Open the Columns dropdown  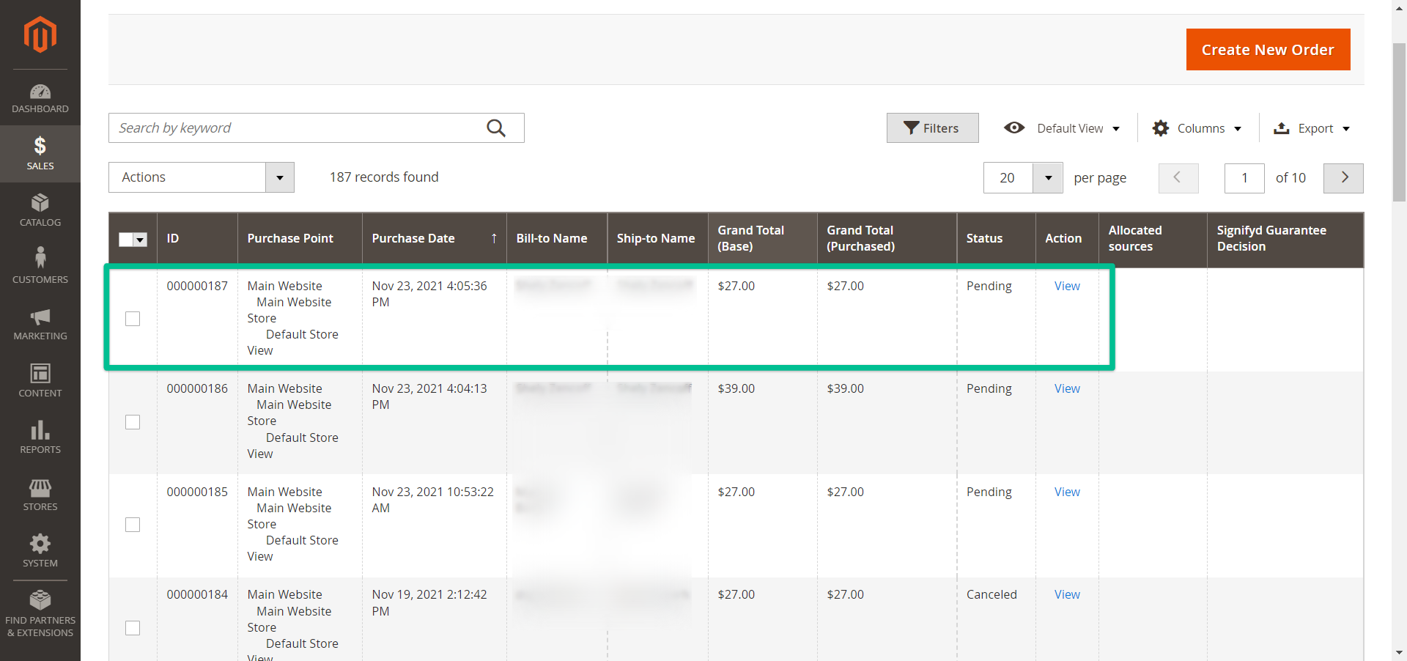[x=1197, y=128]
